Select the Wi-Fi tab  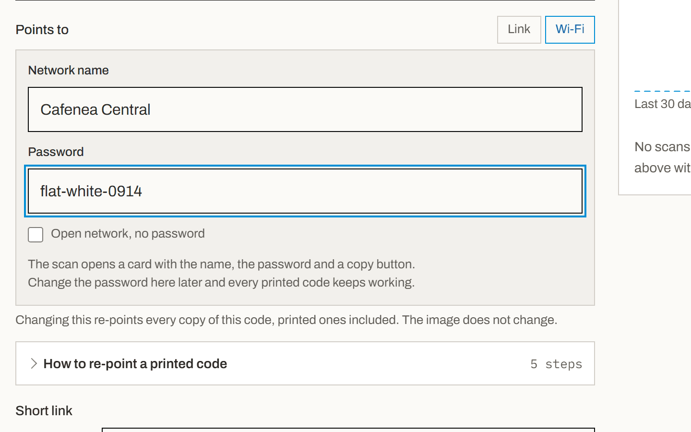[x=570, y=30]
